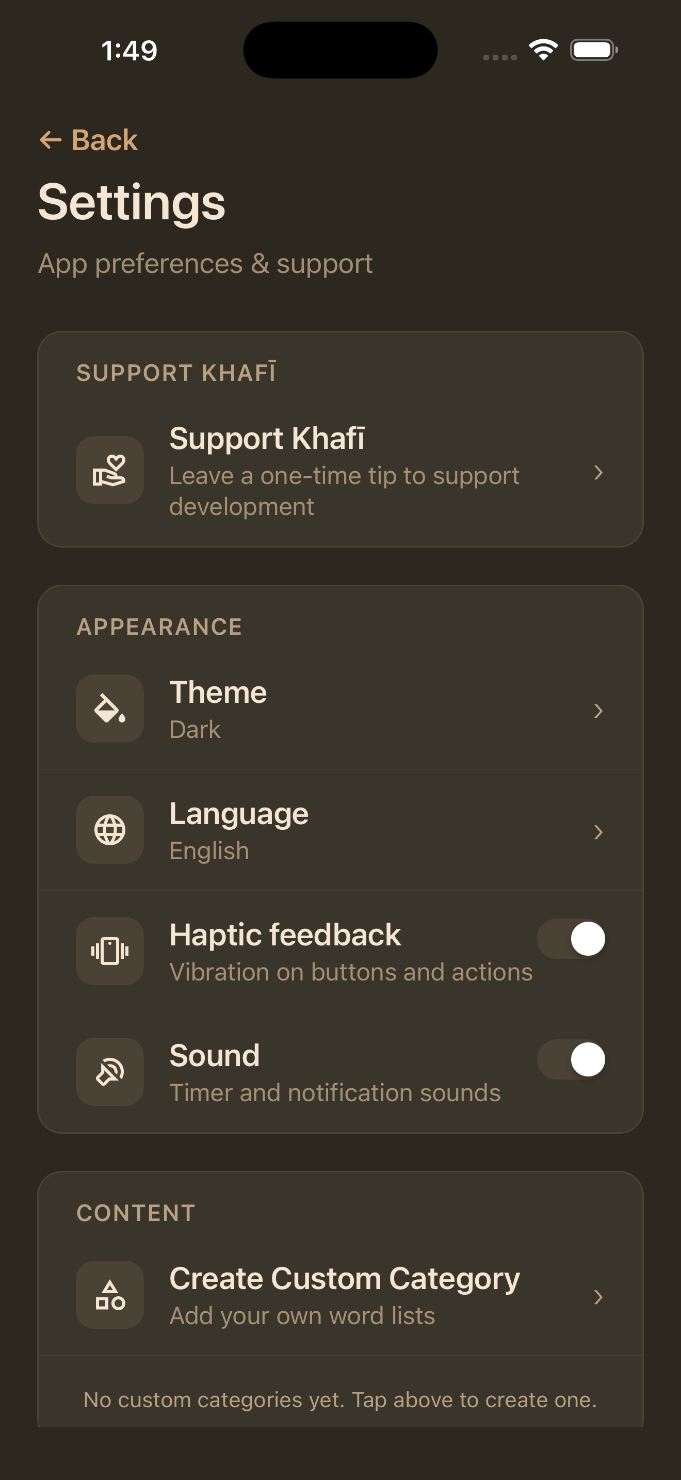Viewport: 681px width, 1480px height.
Task: Open Language settings set to English
Action: click(x=340, y=830)
